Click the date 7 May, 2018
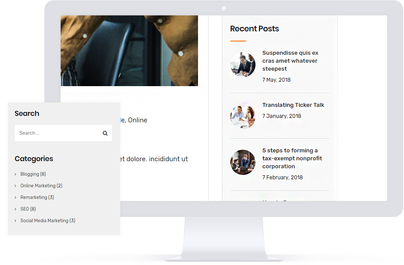The image size is (404, 265). pos(276,80)
